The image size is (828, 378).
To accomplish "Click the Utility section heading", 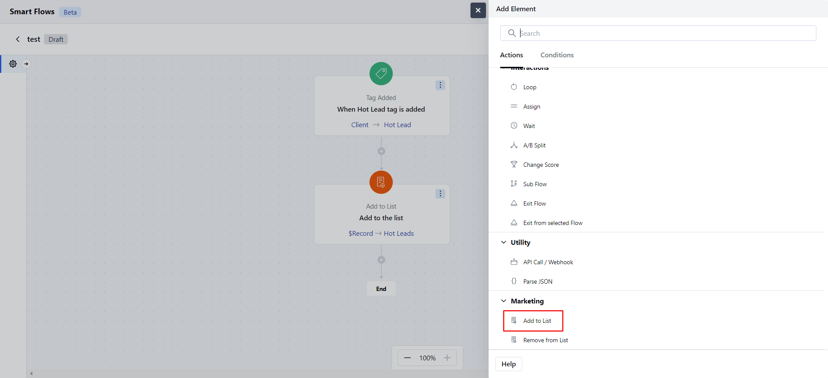I will (521, 242).
